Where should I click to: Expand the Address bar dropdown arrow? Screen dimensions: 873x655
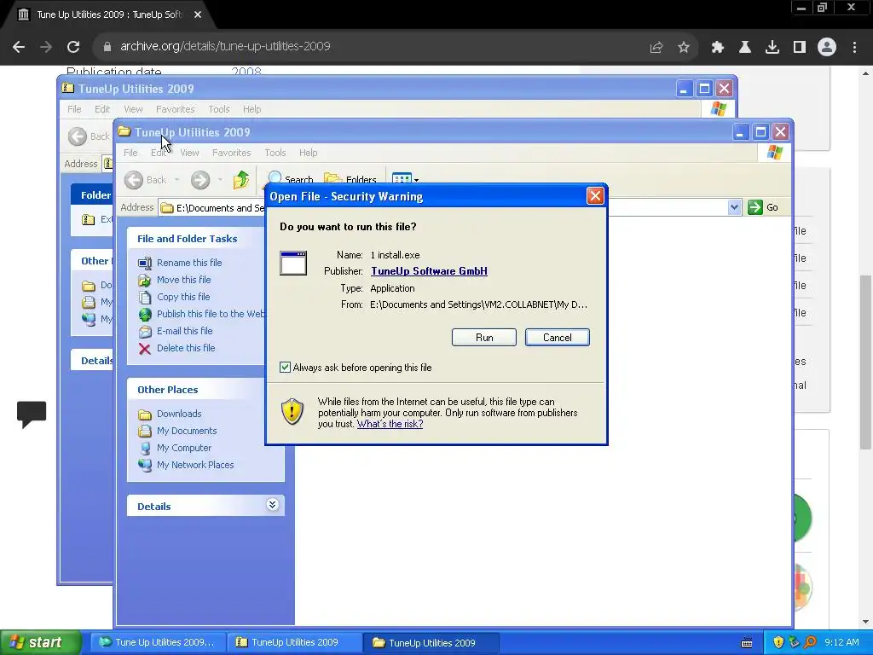(x=734, y=207)
